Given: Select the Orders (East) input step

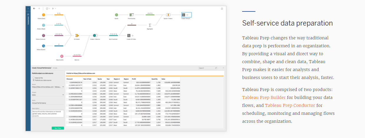Looking at the screenshot, I should (43, 15).
